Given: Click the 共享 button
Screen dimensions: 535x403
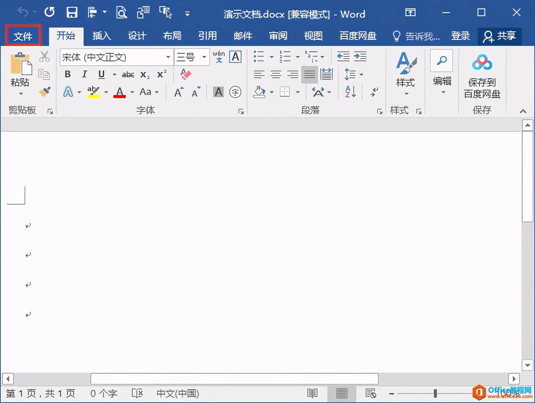Looking at the screenshot, I should [x=500, y=36].
